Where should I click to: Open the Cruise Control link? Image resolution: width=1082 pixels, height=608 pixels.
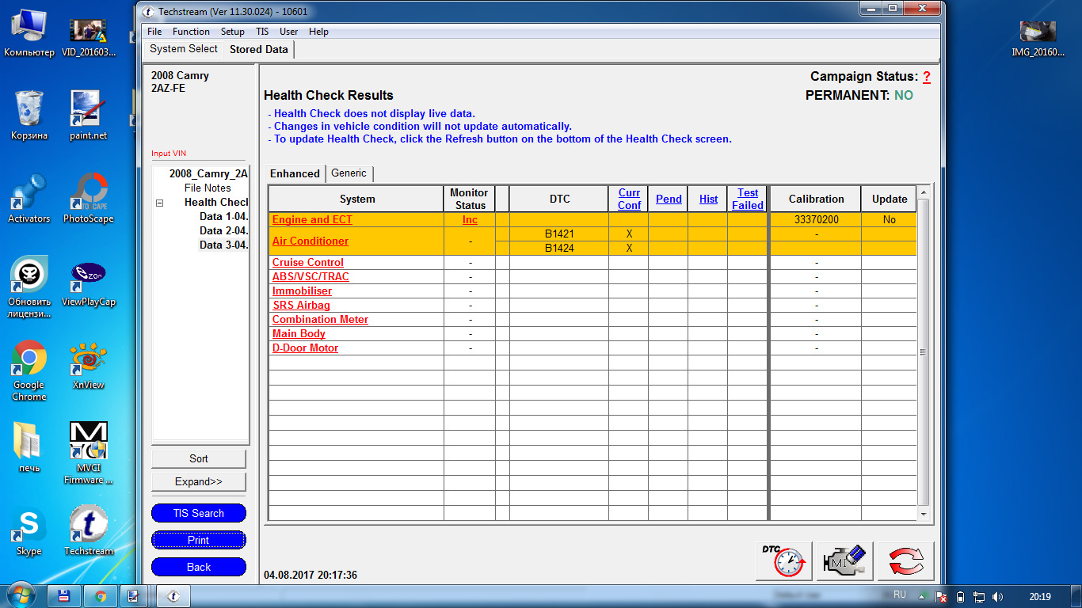(x=308, y=262)
